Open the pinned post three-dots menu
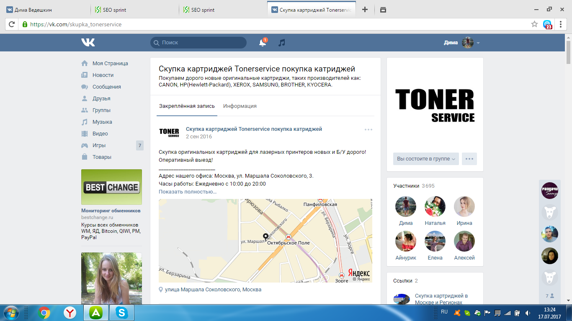 pyautogui.click(x=368, y=130)
